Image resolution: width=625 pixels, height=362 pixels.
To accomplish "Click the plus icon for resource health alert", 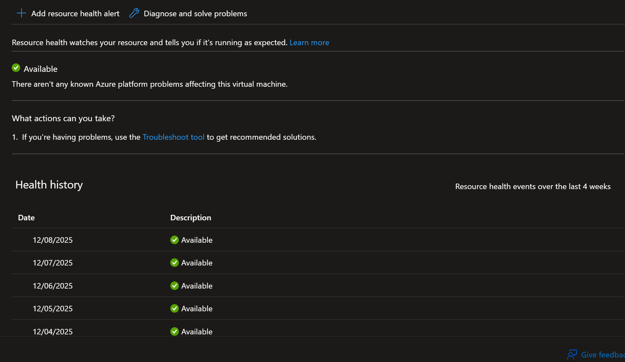I will (21, 13).
